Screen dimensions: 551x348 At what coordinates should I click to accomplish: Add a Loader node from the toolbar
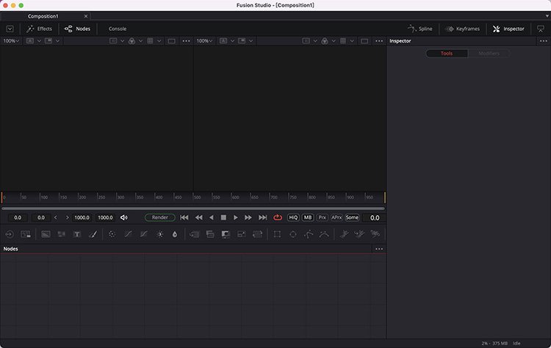(10, 234)
